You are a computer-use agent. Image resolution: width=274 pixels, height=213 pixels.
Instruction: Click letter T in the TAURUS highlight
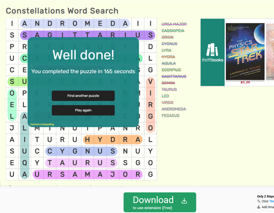coord(50,163)
